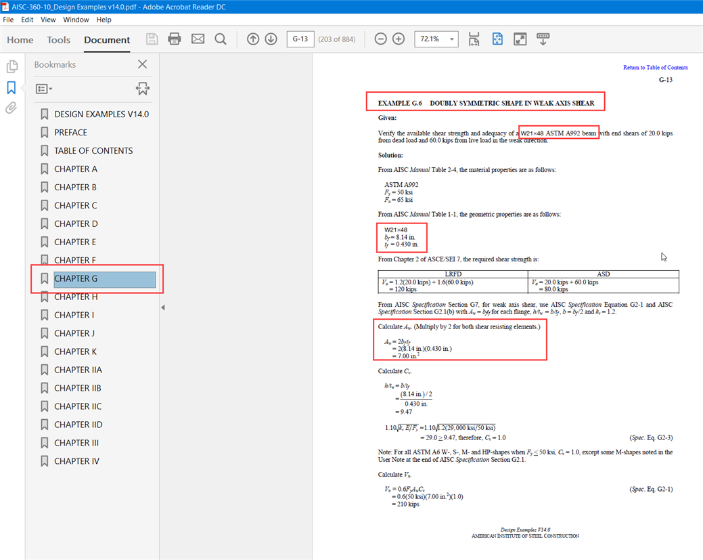This screenshot has height=560, width=703.
Task: Click the zoom in plus button
Action: click(399, 39)
